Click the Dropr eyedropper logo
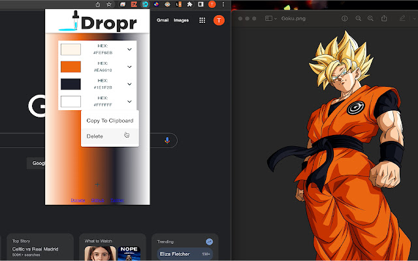The image size is (418, 261). tap(97, 22)
